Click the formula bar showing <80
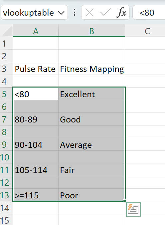Image resolution: width=165 pixels, height=225 pixels. coord(149,13)
